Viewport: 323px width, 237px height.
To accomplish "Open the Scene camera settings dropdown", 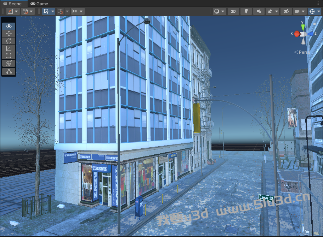I will [x=303, y=11].
